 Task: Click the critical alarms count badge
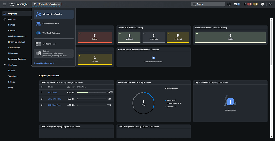(x=250, y=4)
